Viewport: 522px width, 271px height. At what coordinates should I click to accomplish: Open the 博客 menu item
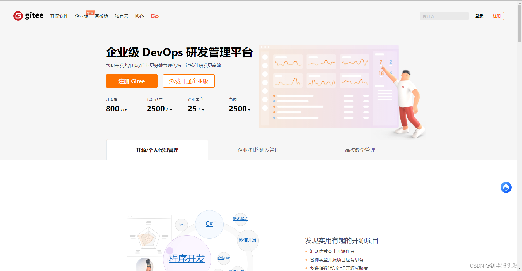(x=139, y=16)
